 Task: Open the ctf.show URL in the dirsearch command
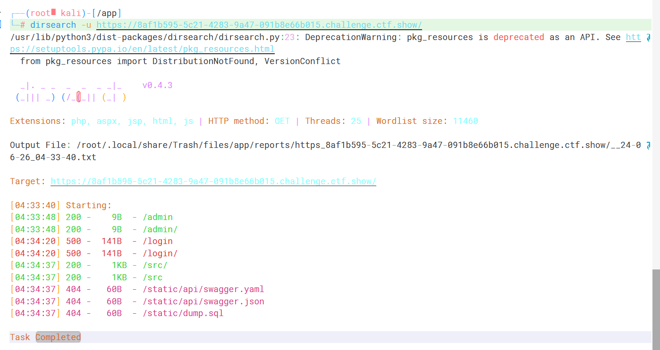pyautogui.click(x=259, y=25)
